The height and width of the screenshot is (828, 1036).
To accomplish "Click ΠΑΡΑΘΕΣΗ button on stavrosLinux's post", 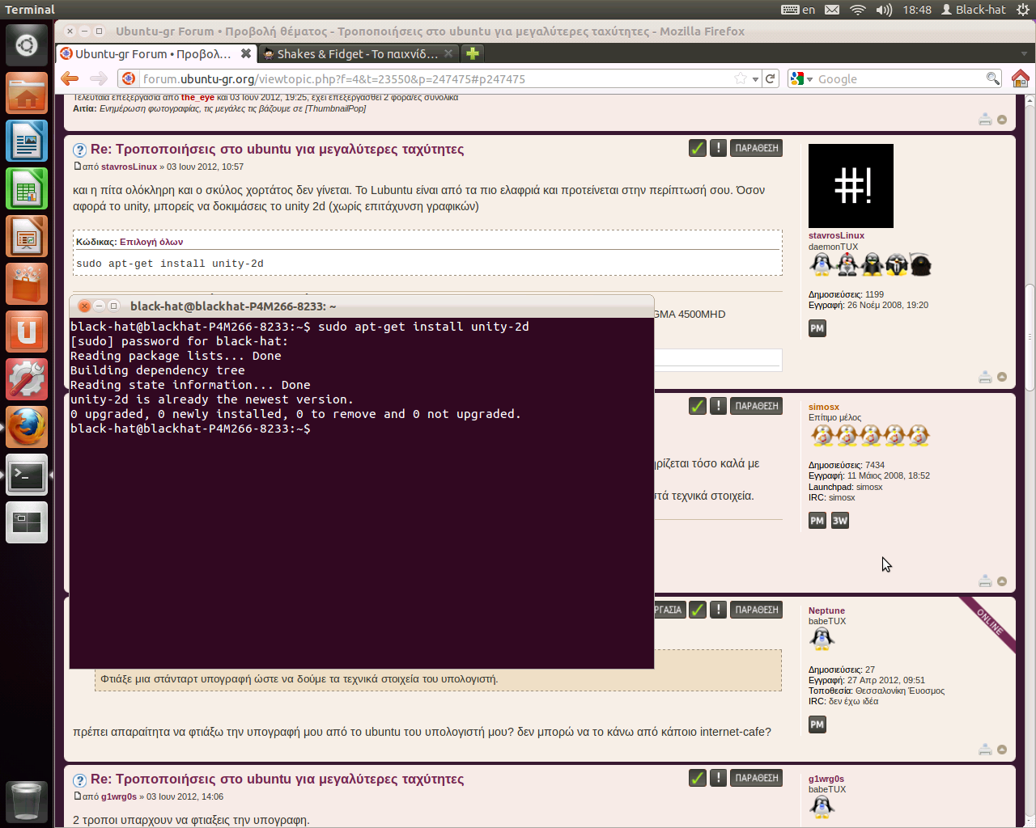I will (x=757, y=148).
